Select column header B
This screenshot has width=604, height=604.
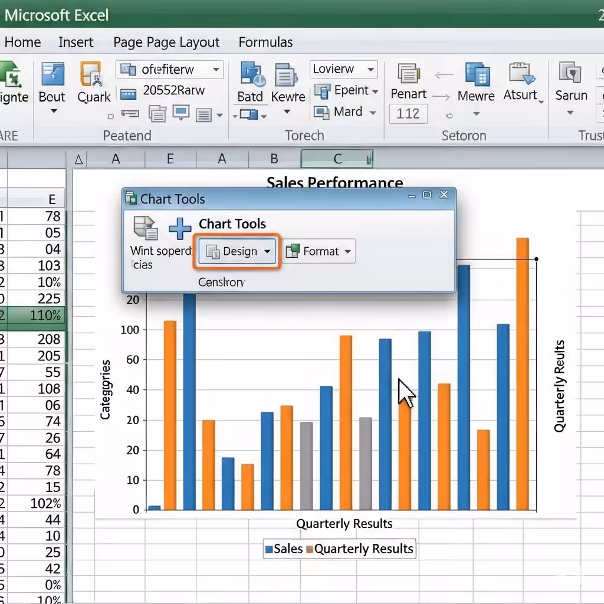pyautogui.click(x=274, y=159)
